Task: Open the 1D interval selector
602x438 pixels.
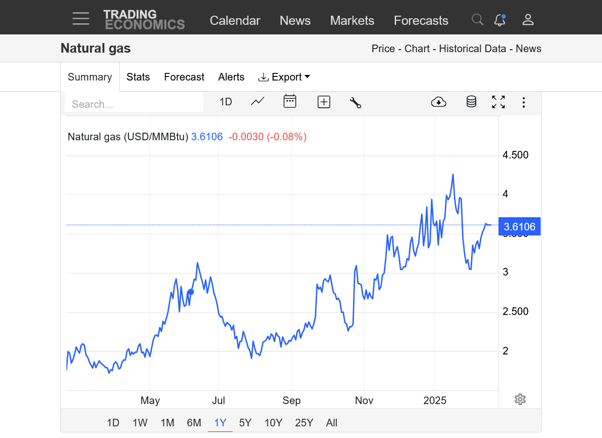Action: click(226, 102)
